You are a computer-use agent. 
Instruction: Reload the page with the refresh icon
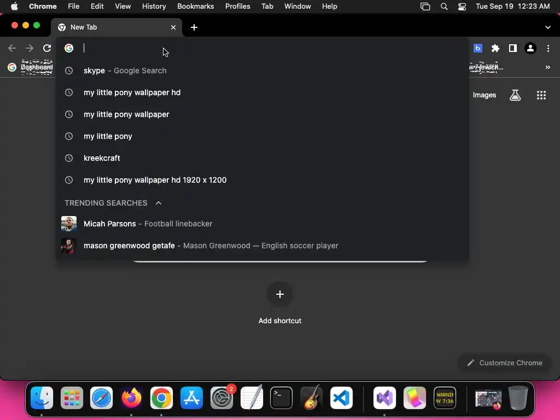click(47, 48)
